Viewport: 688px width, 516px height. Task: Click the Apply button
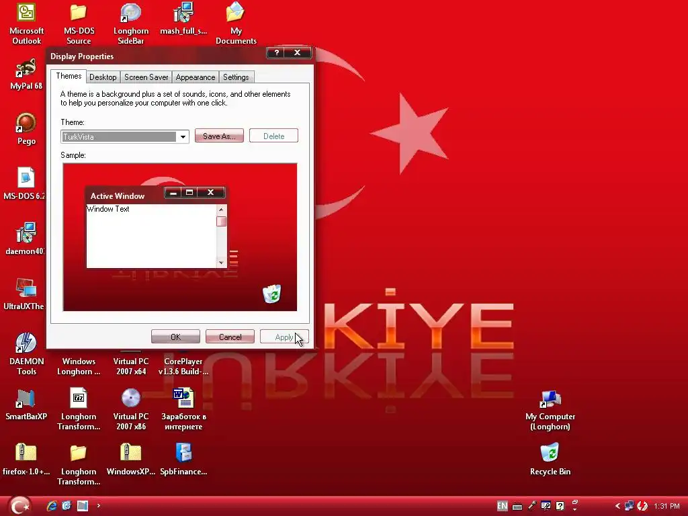click(x=284, y=337)
